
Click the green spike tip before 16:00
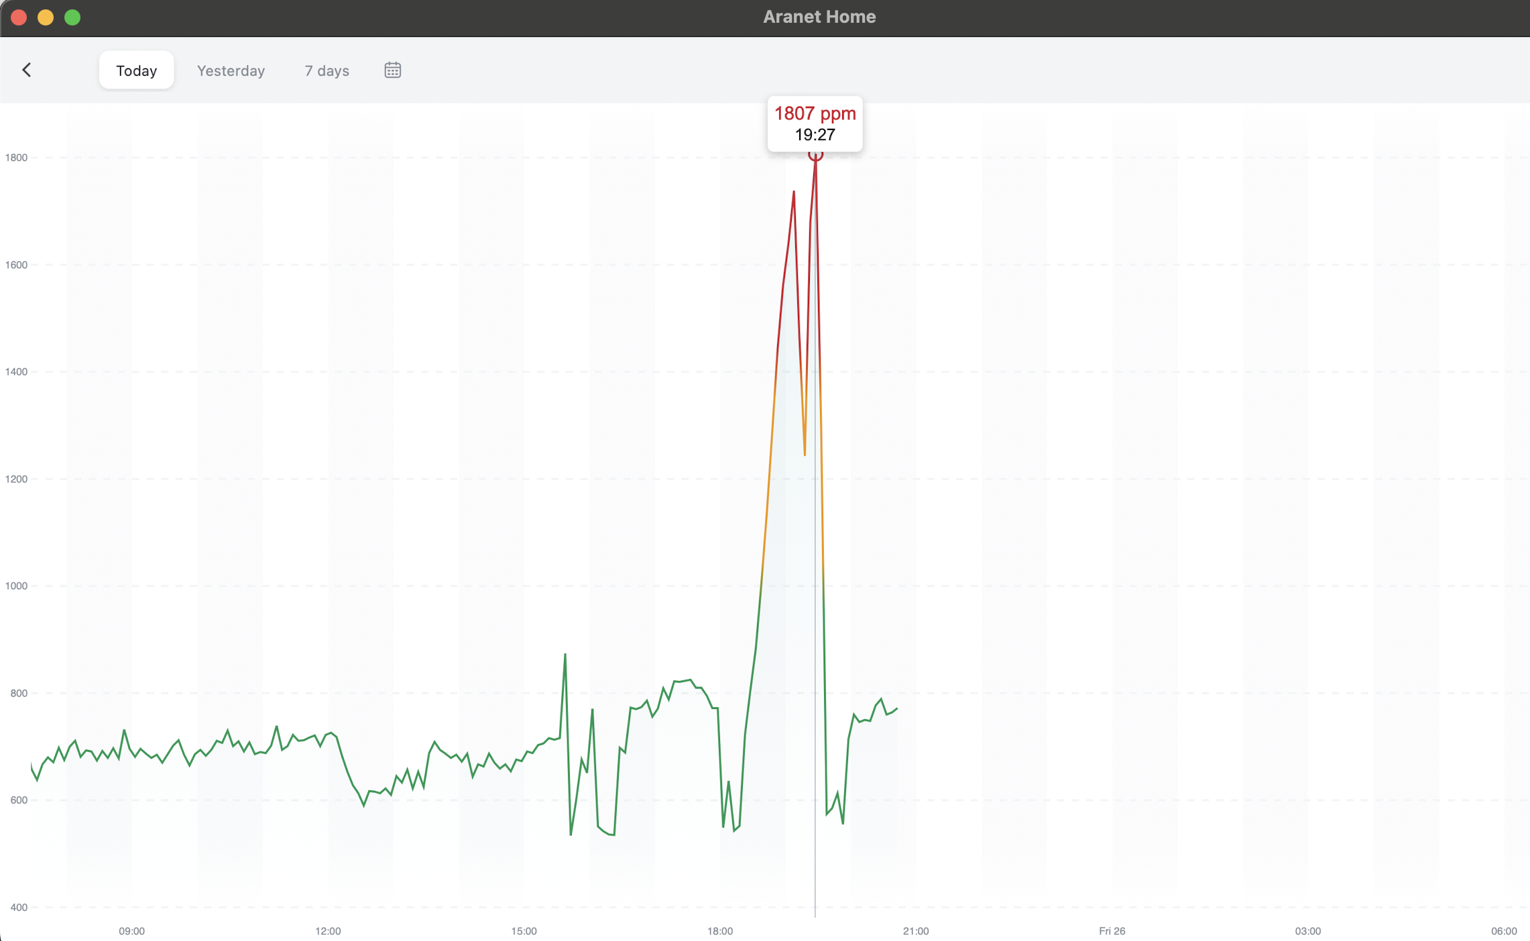[565, 654]
